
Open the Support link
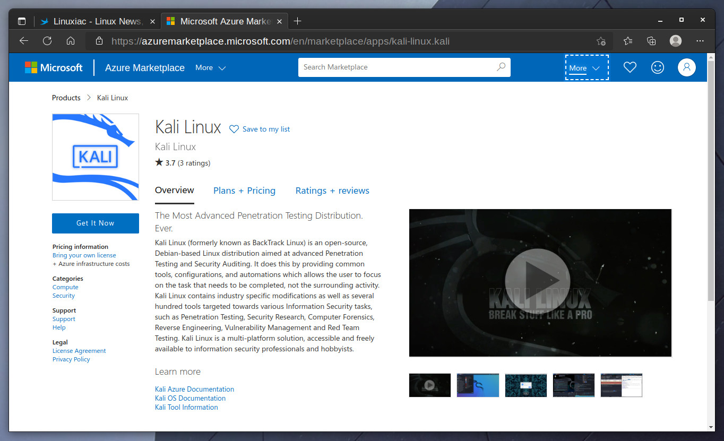tap(64, 319)
